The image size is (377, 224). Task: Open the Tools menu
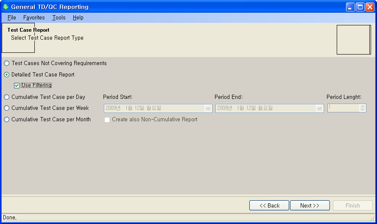[59, 17]
